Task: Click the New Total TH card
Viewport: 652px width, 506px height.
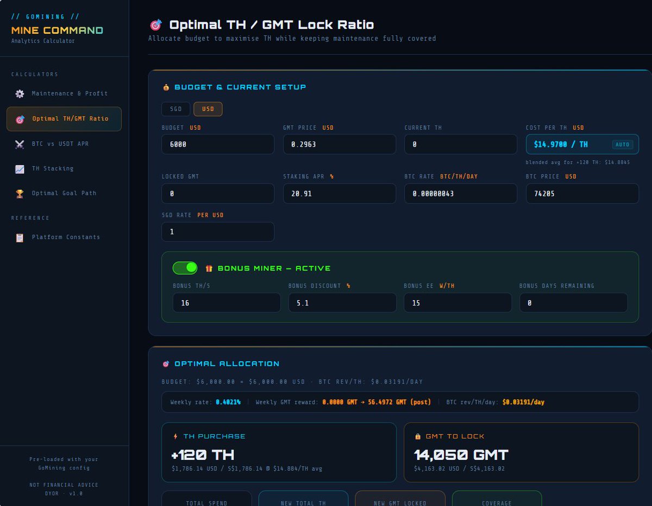Action: tap(303, 498)
